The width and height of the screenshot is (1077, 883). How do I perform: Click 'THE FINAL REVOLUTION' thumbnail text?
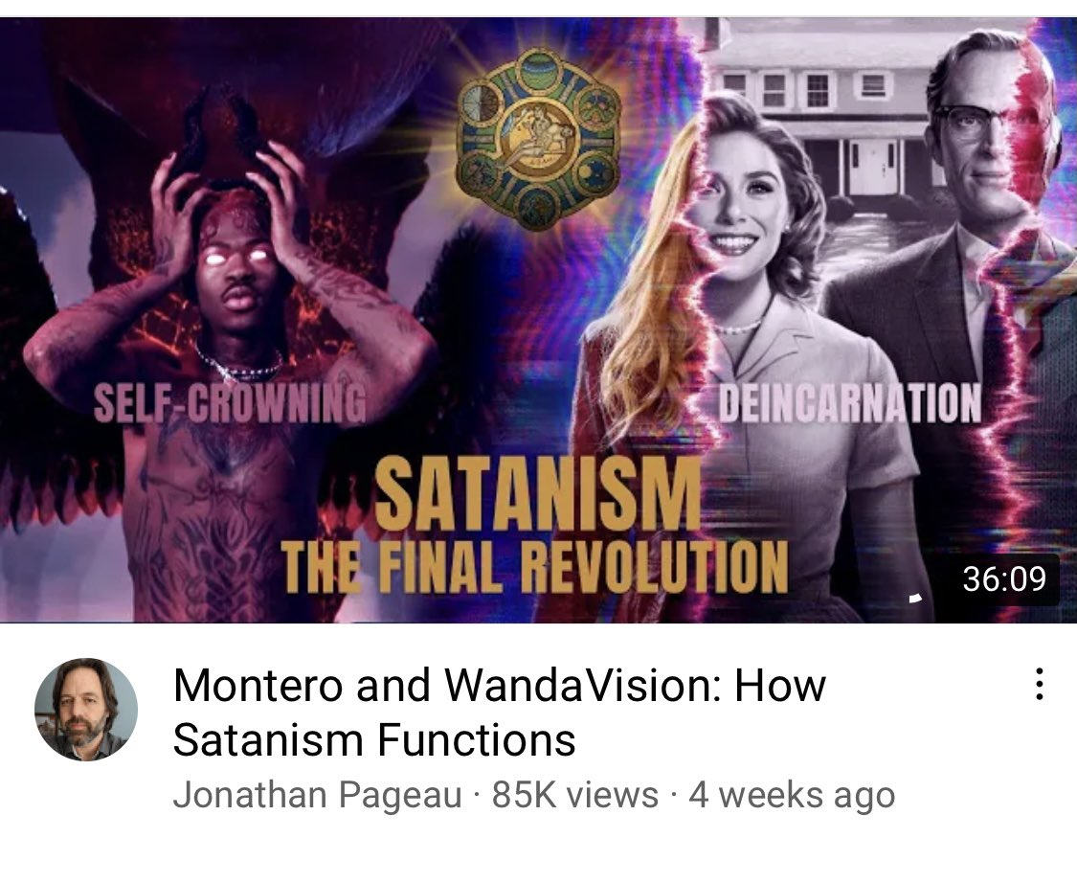[x=534, y=567]
